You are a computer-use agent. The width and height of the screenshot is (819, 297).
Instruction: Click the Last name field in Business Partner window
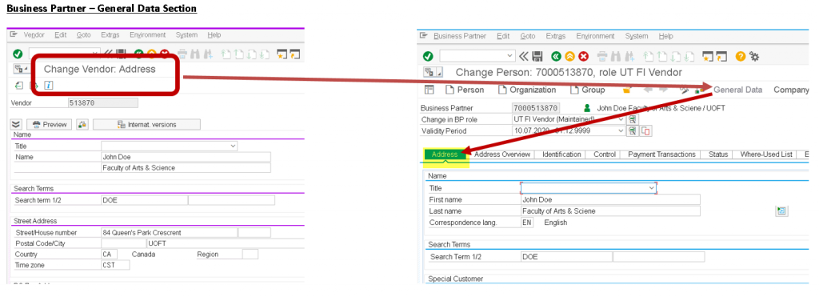(x=610, y=211)
